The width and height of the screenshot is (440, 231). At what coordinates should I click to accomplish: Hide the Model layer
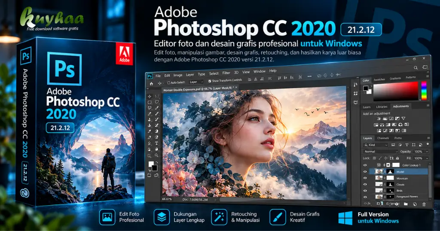coord(365,172)
